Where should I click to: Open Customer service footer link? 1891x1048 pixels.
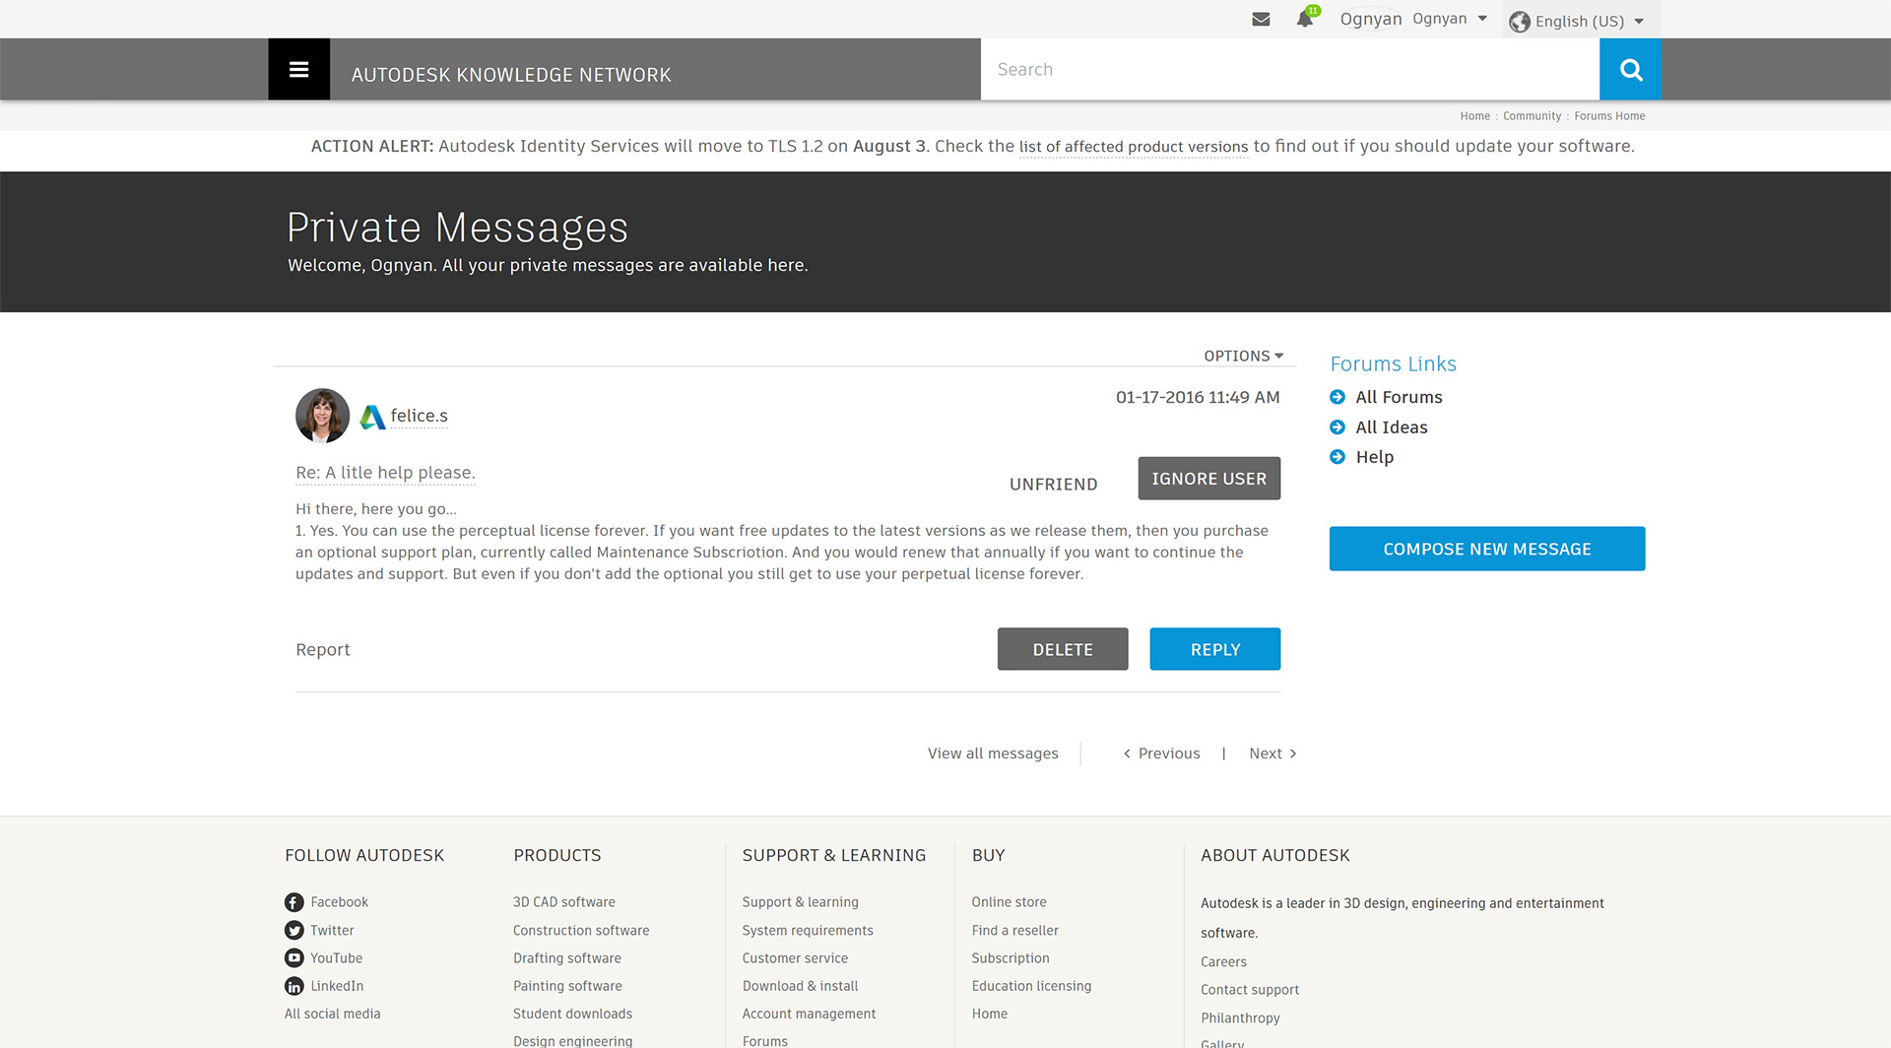pos(795,957)
